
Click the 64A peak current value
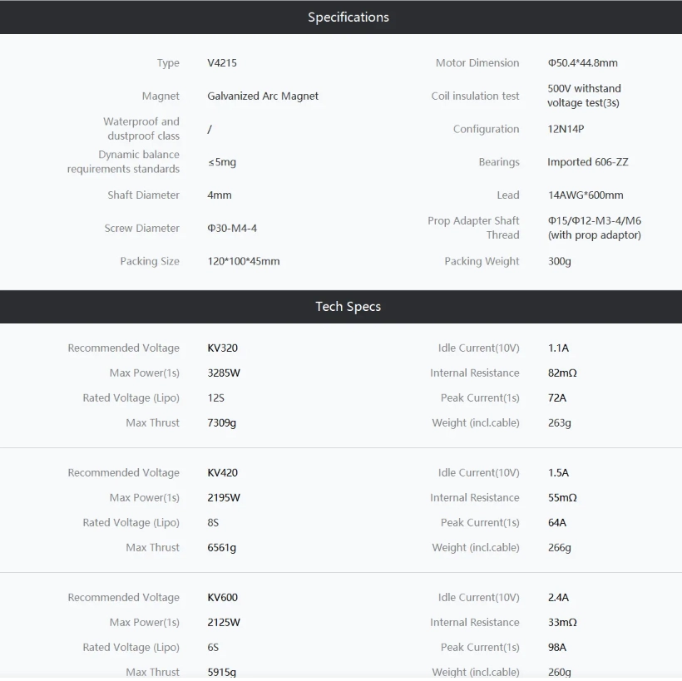click(556, 523)
